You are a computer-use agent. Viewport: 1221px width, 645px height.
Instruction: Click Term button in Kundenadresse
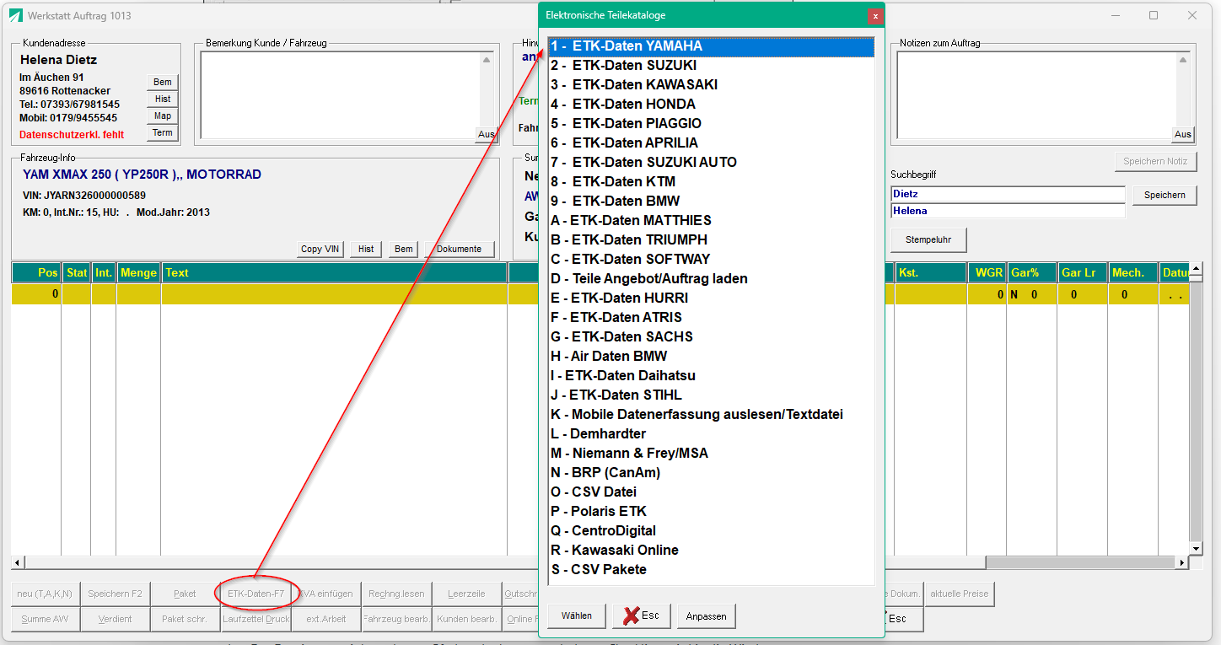pyautogui.click(x=163, y=132)
